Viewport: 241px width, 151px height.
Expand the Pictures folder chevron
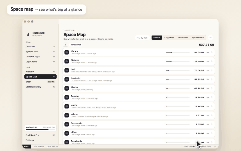[212, 61]
